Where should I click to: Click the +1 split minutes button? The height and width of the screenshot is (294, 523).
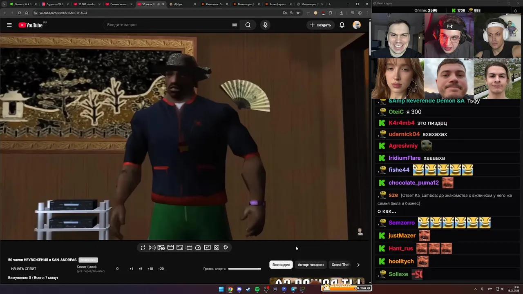(x=131, y=269)
